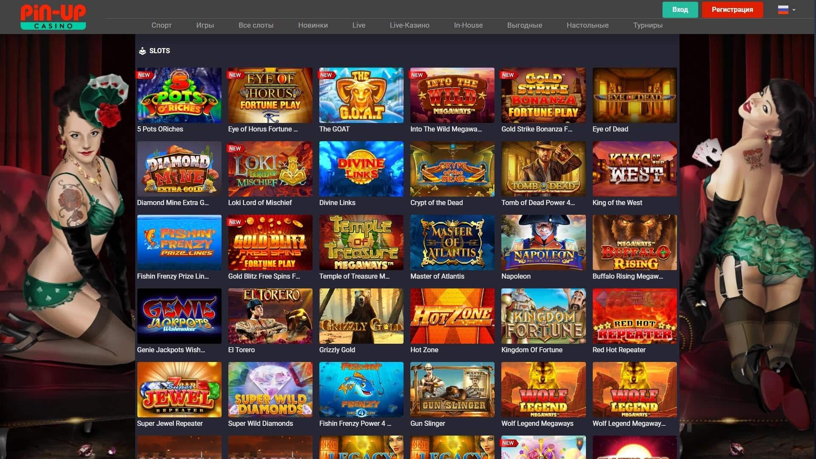Launch Gun Slinger slot thumbnail
The image size is (816, 459).
(x=452, y=390)
